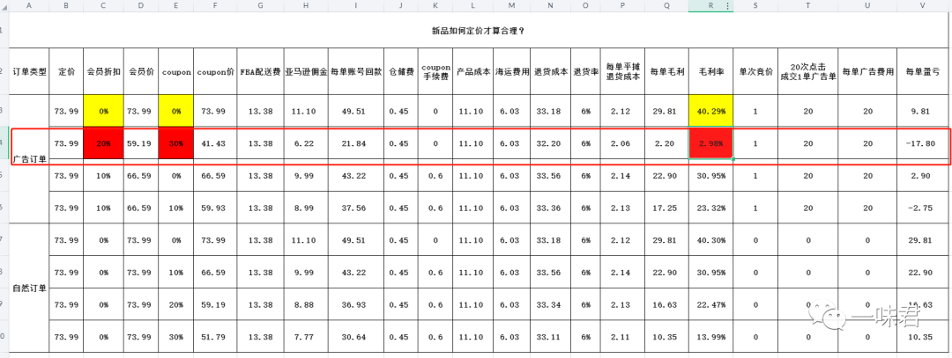Select the red 30% coupon cell
The image size is (952, 358).
(x=176, y=143)
